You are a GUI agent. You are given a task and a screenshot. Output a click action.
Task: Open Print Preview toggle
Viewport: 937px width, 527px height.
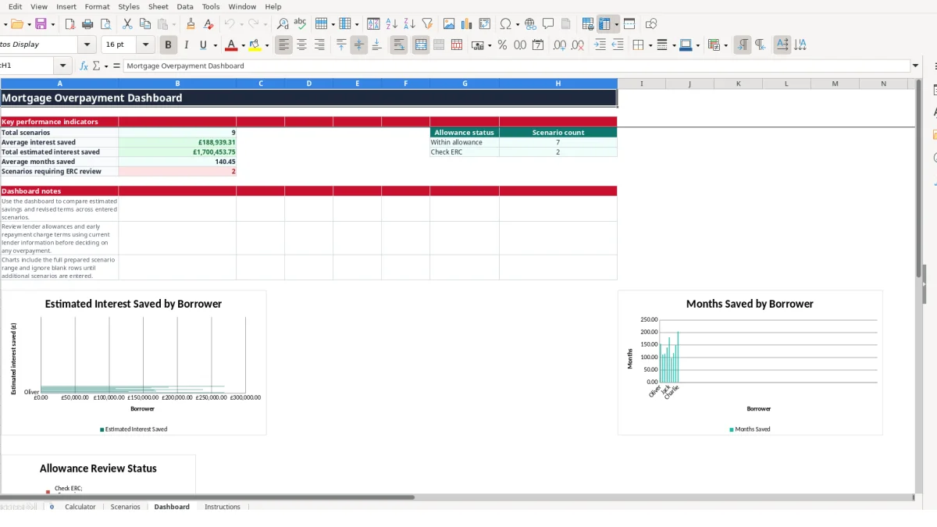coord(105,24)
